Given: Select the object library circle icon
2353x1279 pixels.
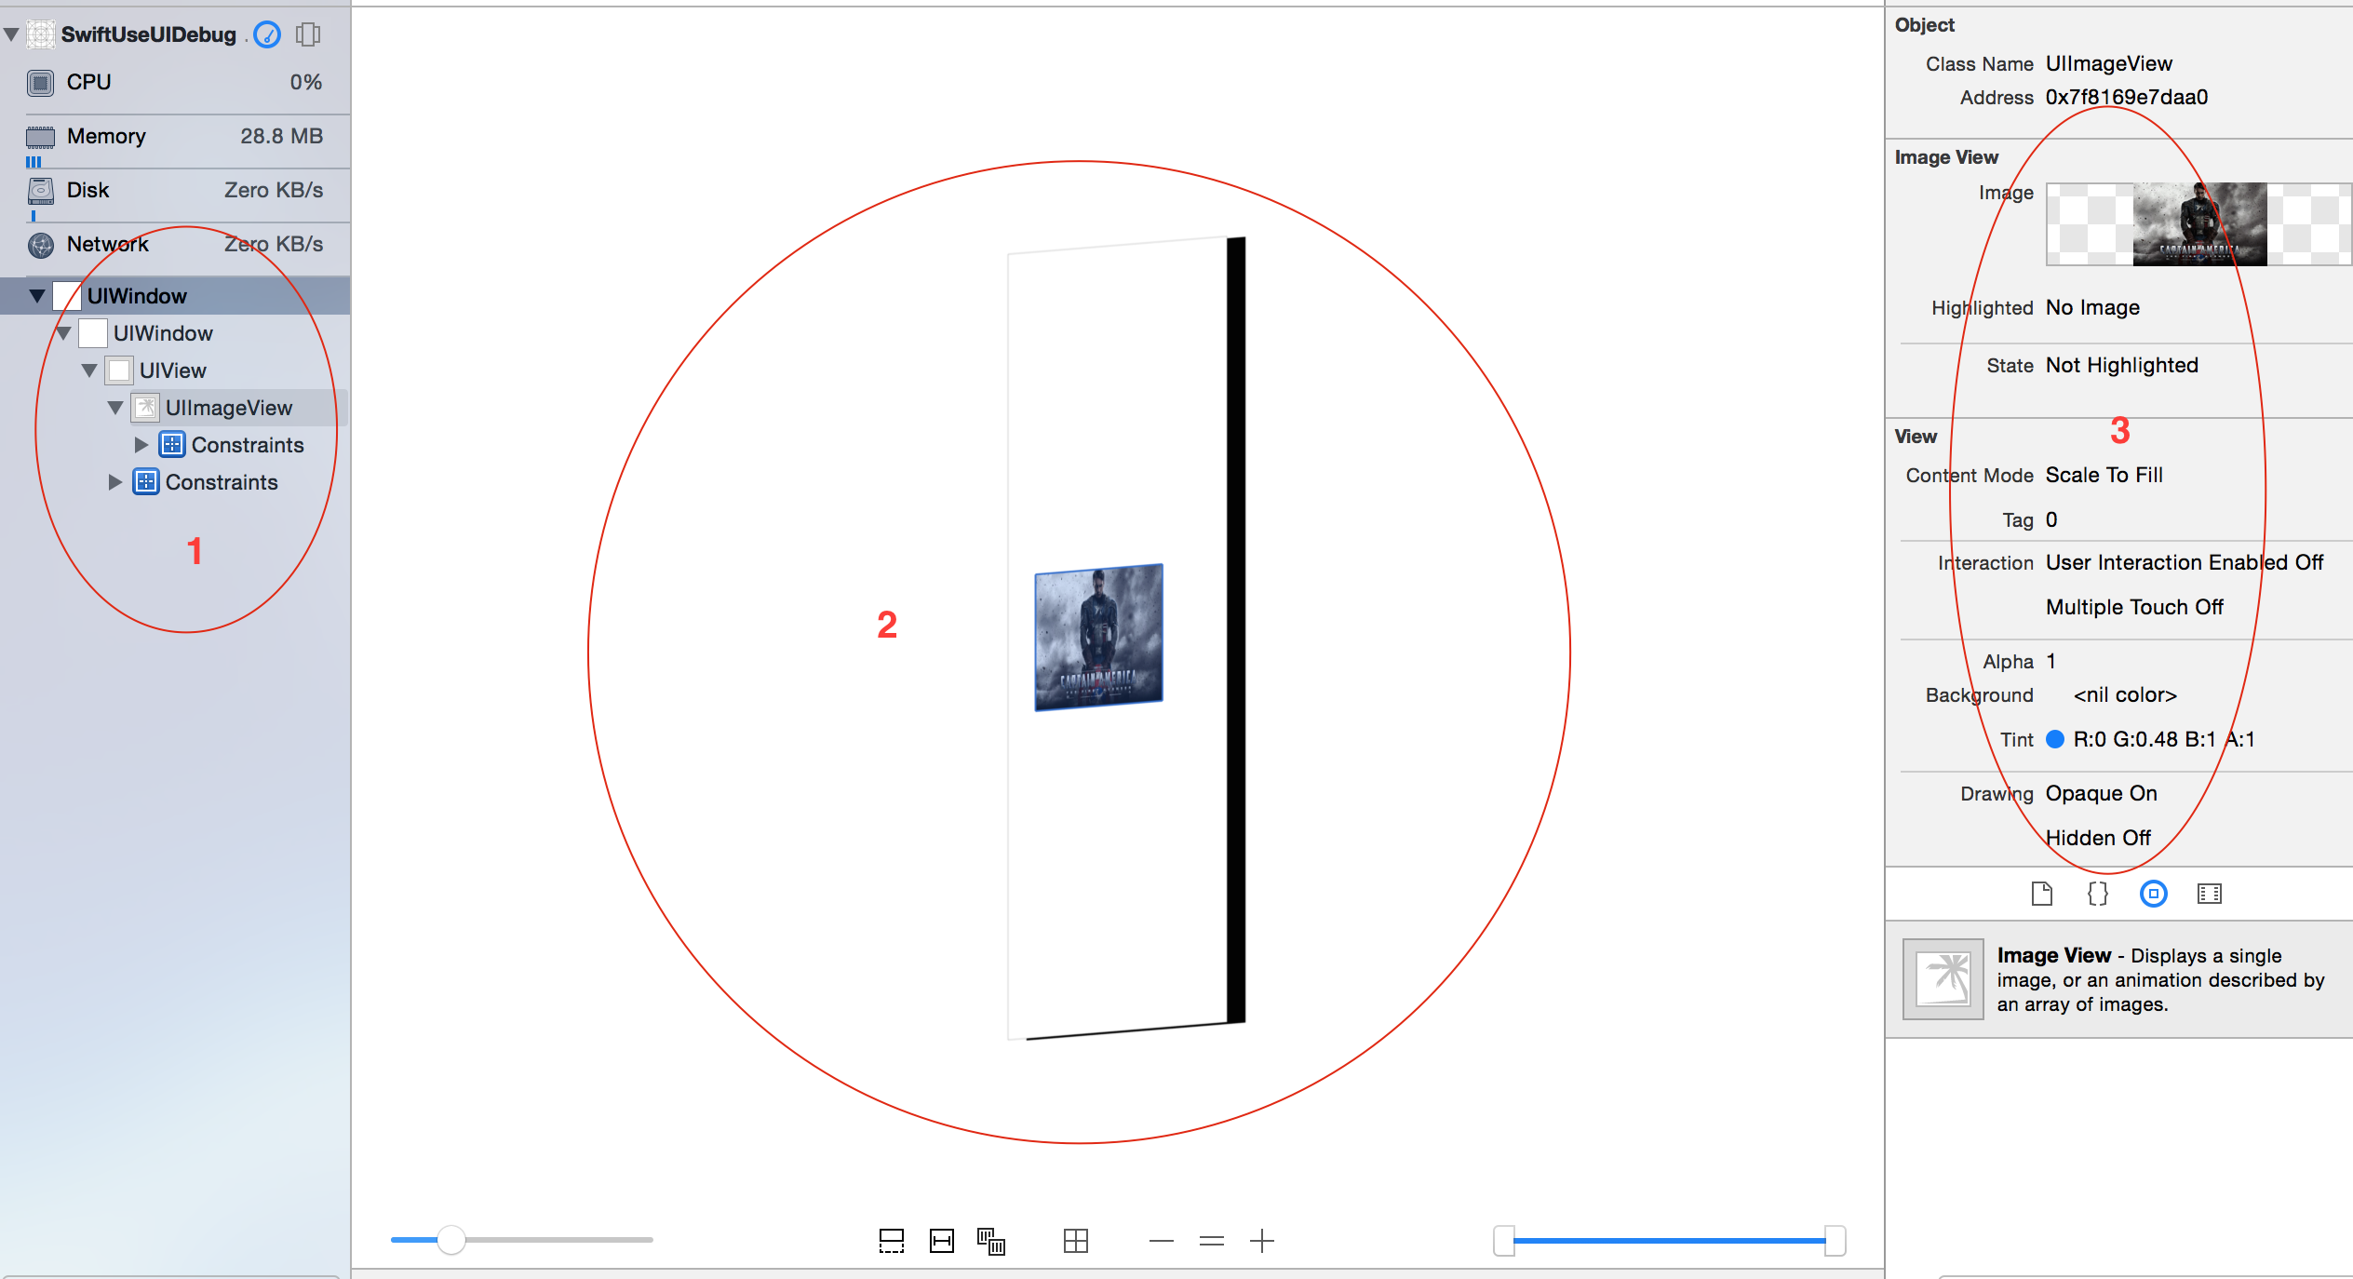Looking at the screenshot, I should (2153, 894).
